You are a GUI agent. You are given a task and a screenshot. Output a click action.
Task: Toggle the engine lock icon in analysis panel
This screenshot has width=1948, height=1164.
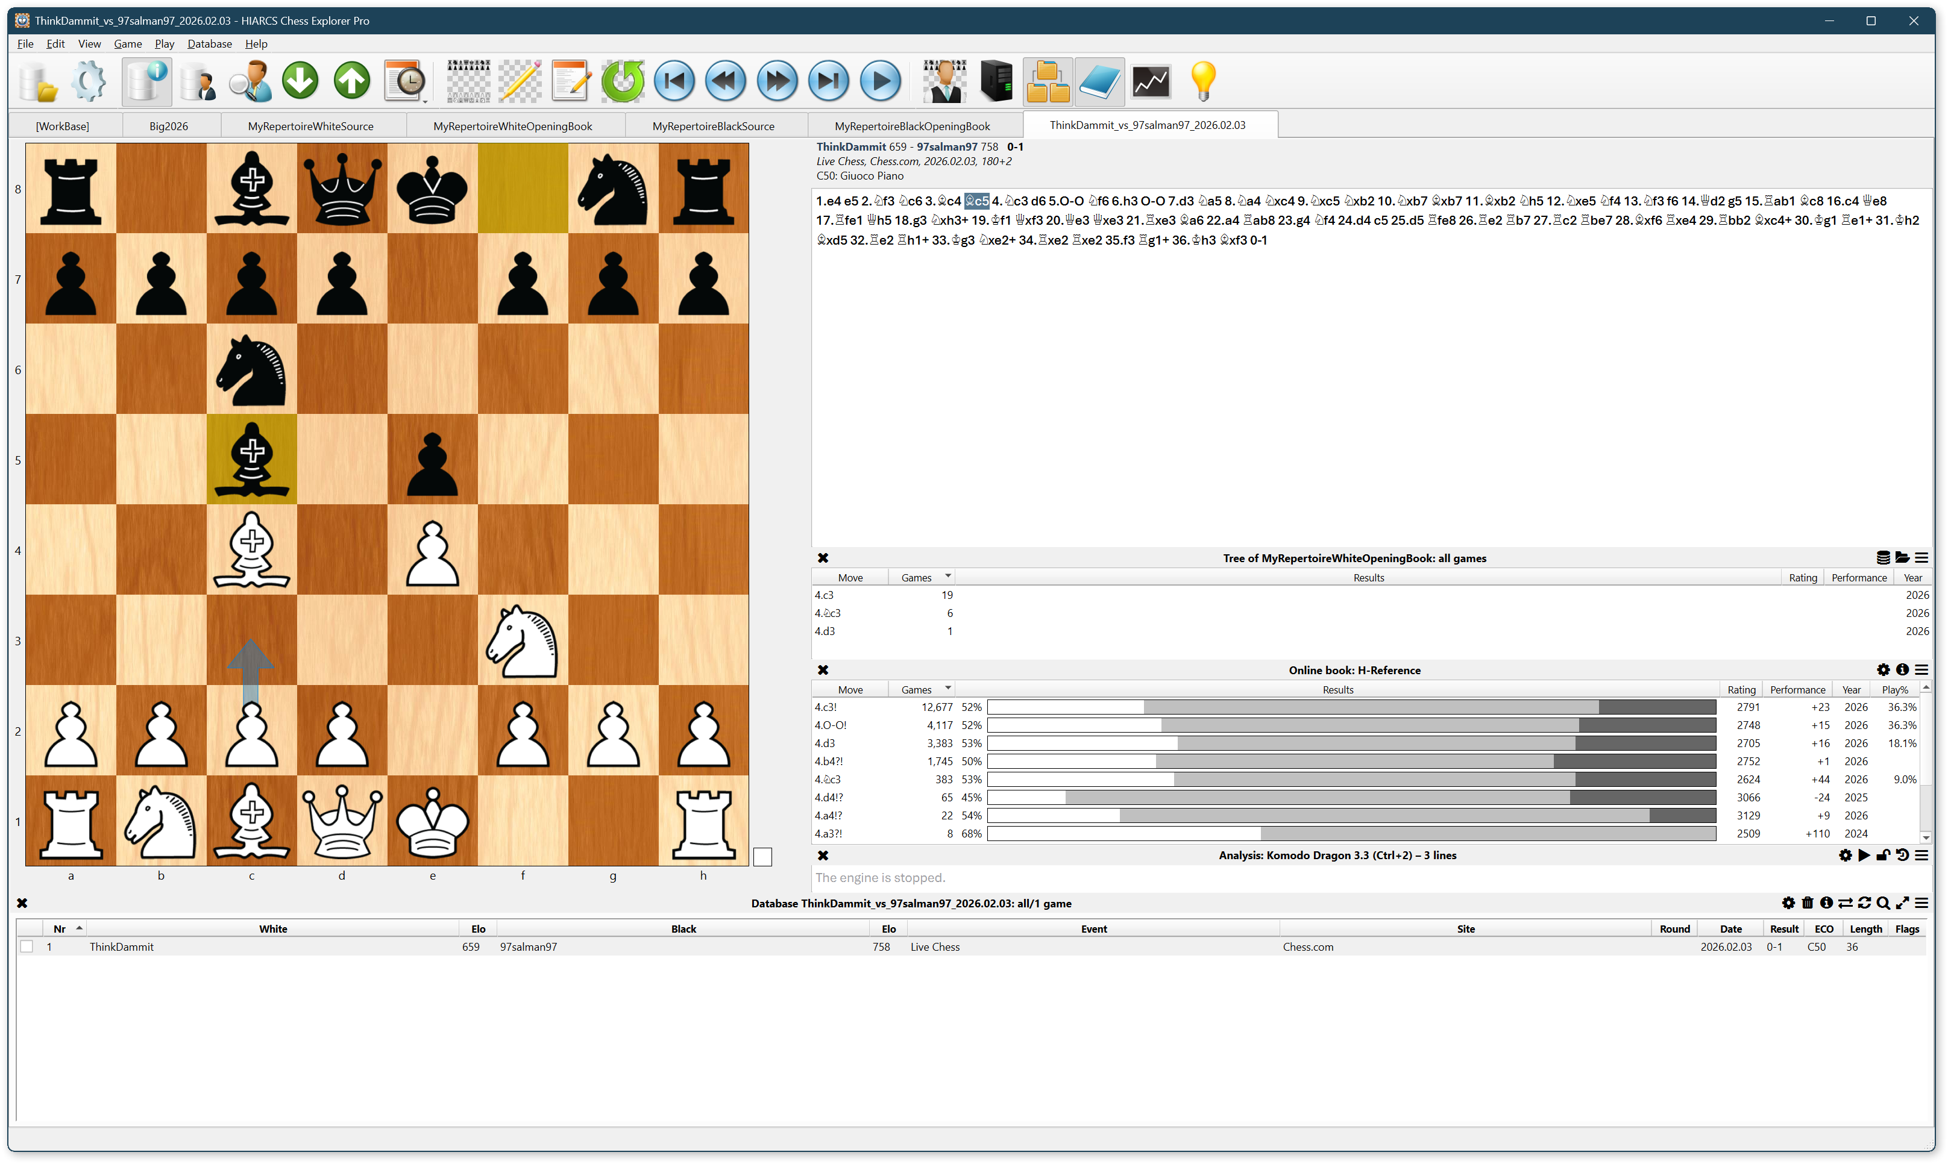pos(1883,855)
